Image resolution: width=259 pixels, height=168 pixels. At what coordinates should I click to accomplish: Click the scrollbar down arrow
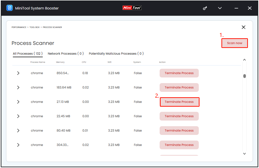244,153
